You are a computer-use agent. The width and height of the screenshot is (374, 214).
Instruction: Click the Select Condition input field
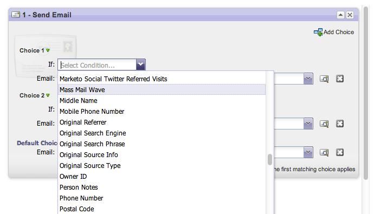tap(98, 65)
